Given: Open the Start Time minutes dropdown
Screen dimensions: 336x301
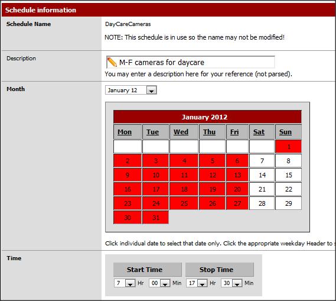Looking at the screenshot, I should click(x=159, y=283).
